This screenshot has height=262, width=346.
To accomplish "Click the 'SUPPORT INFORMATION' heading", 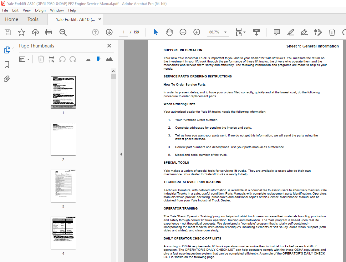I will 183,50.
